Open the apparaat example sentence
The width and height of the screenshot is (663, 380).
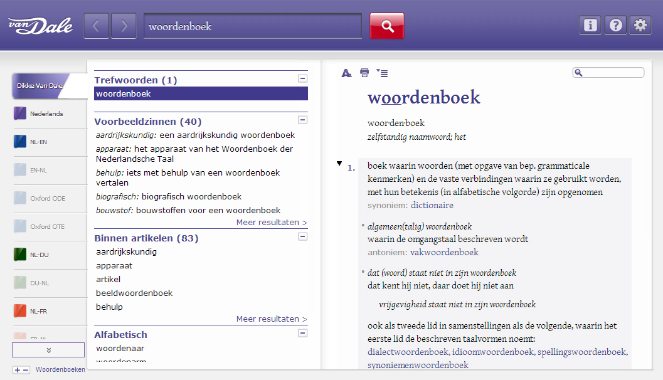(x=195, y=154)
